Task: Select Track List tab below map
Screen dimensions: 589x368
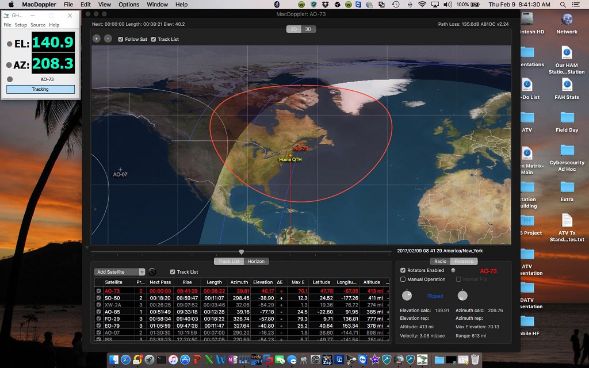Action: tap(229, 262)
